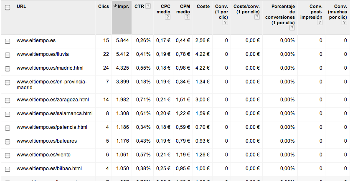Viewport: 350px width, 181px height.
Task: Sort table by the Clics column header
Action: tap(103, 7)
